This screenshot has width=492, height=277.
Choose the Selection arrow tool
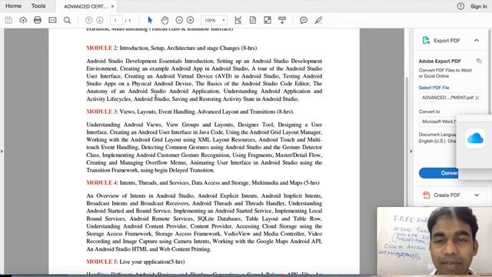pyautogui.click(x=150, y=20)
